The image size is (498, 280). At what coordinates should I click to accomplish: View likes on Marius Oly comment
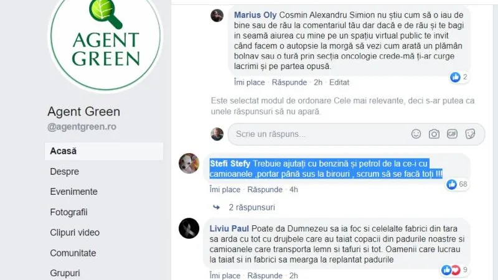pos(459,77)
